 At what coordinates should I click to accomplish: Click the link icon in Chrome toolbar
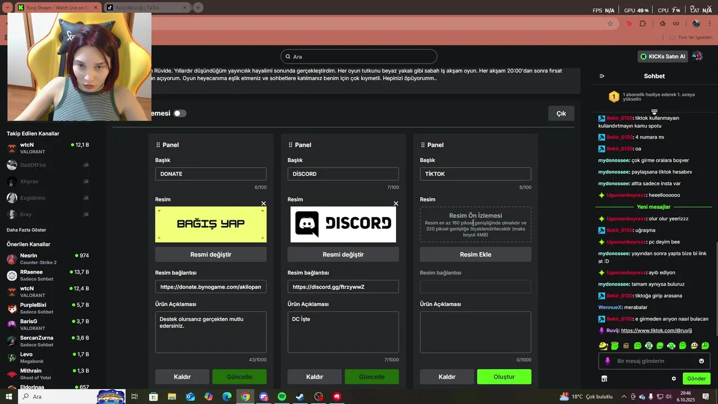click(676, 24)
